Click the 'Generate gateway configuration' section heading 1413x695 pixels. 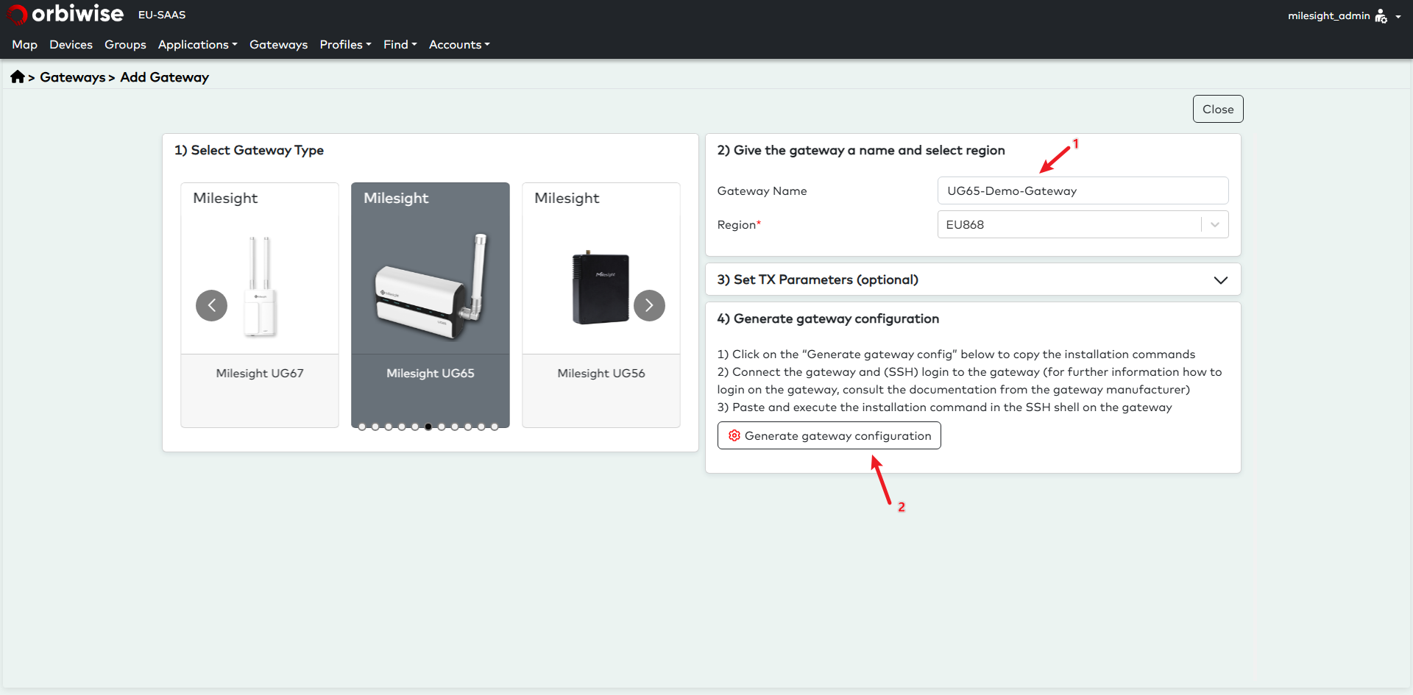tap(828, 318)
